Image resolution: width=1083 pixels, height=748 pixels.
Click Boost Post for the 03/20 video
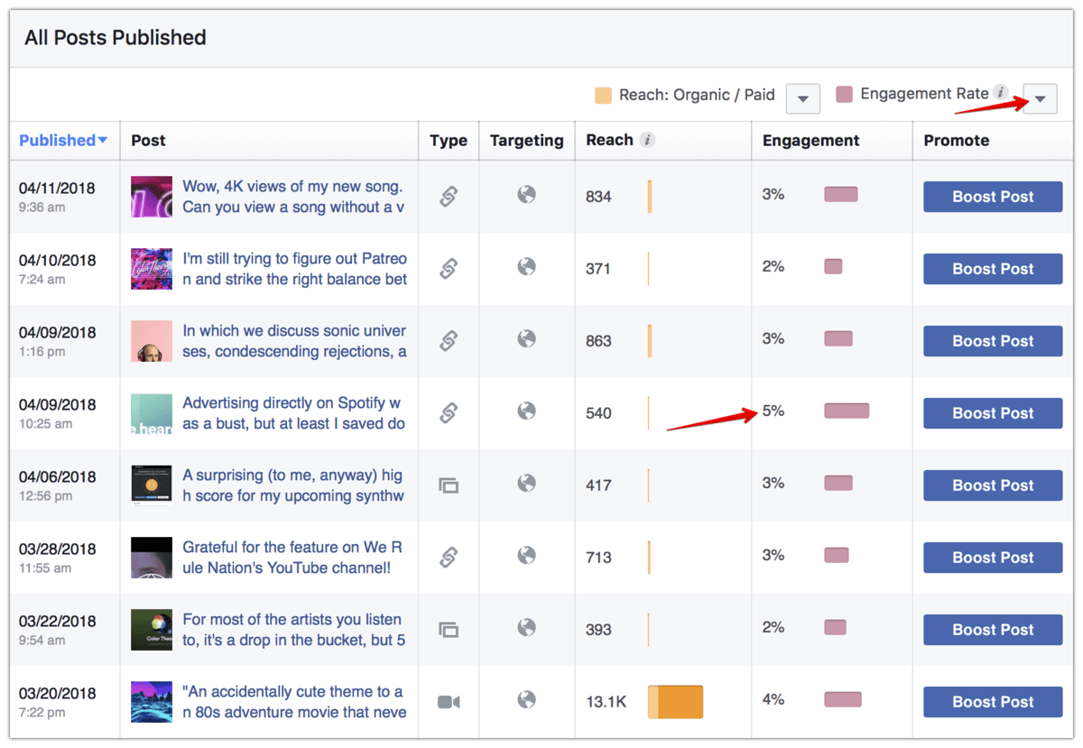click(992, 701)
